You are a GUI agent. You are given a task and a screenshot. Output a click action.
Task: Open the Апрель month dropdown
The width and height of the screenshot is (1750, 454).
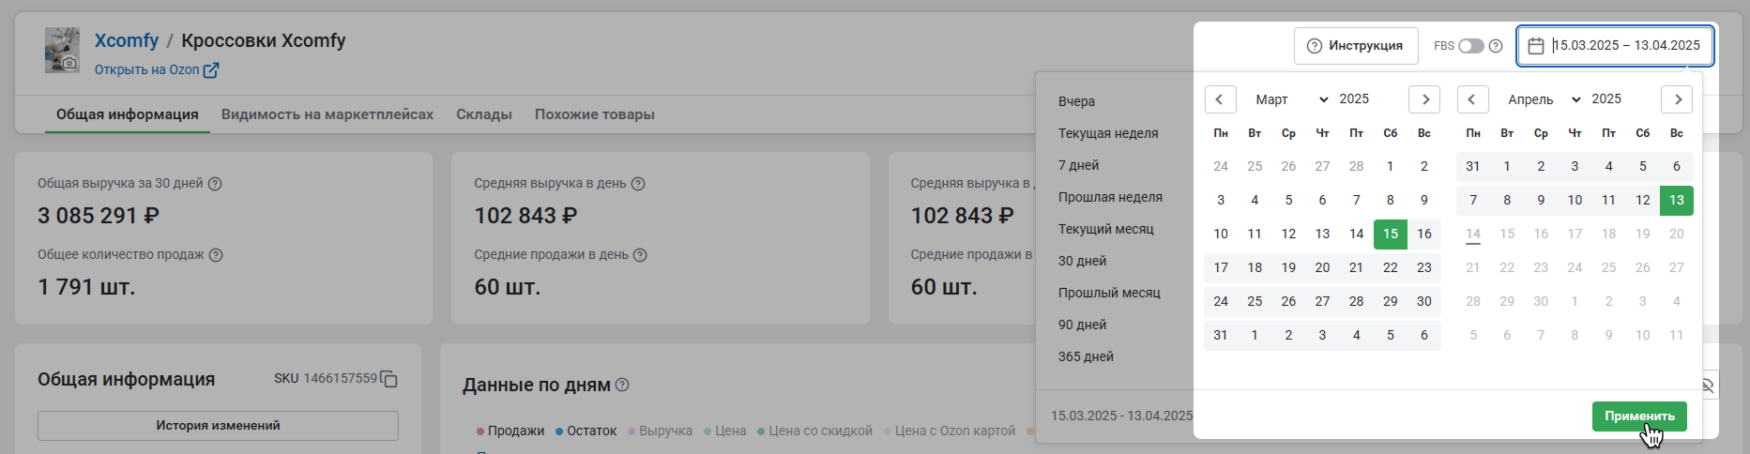[1543, 99]
